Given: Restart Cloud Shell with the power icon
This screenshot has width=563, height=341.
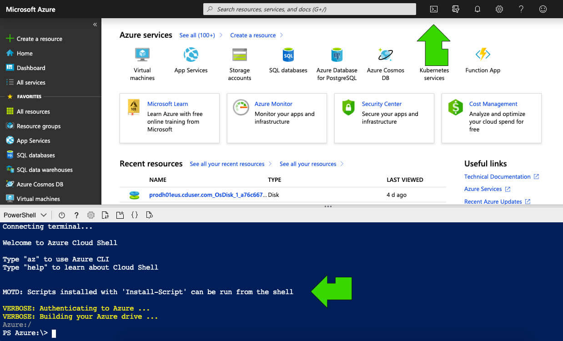Looking at the screenshot, I should 62,215.
